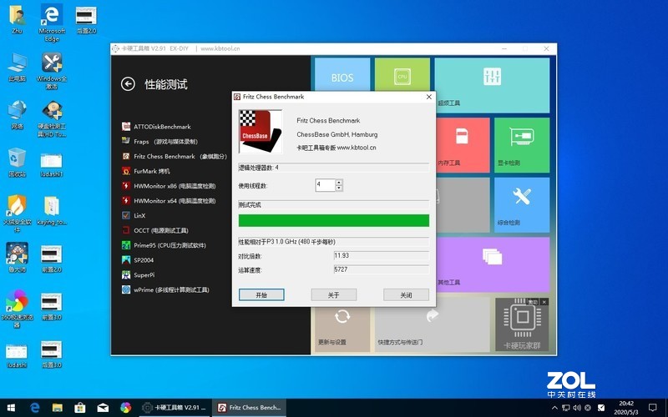Click the 对比倍数 value field showing 11.93
This screenshot has width=668, height=417.
click(x=382, y=255)
